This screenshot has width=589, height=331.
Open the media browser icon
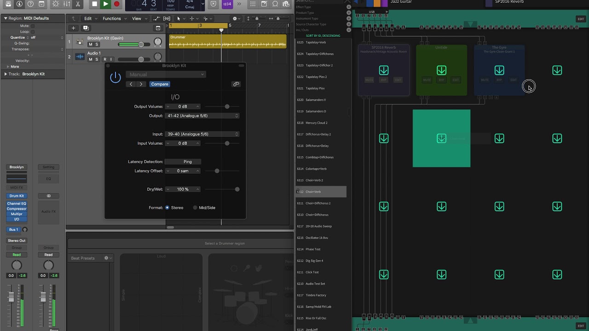pos(286,4)
